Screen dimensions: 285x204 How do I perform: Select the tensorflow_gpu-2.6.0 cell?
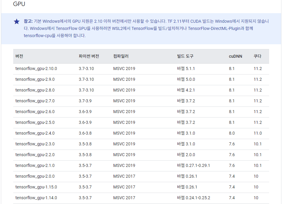[35, 112]
